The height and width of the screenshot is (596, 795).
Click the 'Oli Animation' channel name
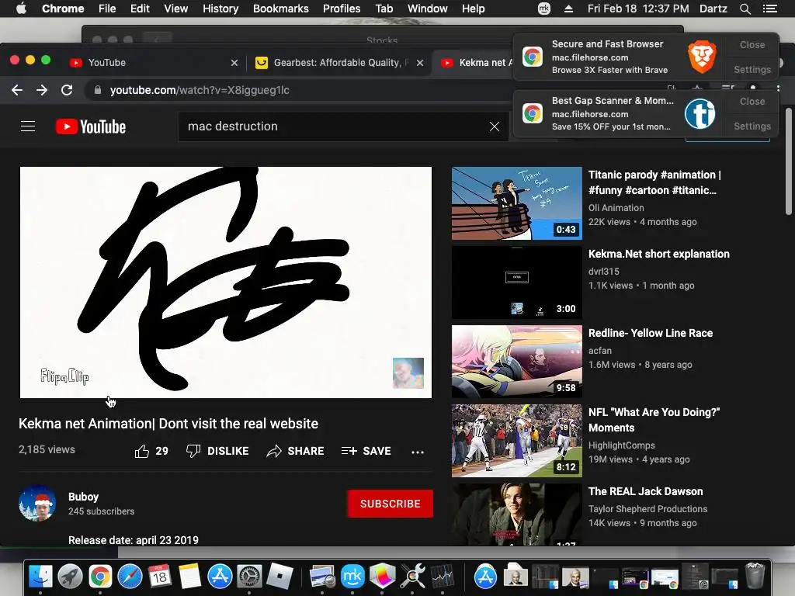(x=616, y=208)
